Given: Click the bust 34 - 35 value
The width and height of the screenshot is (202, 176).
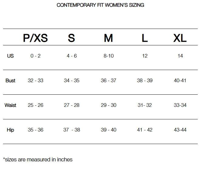Looking at the screenshot, I should tap(72, 81).
